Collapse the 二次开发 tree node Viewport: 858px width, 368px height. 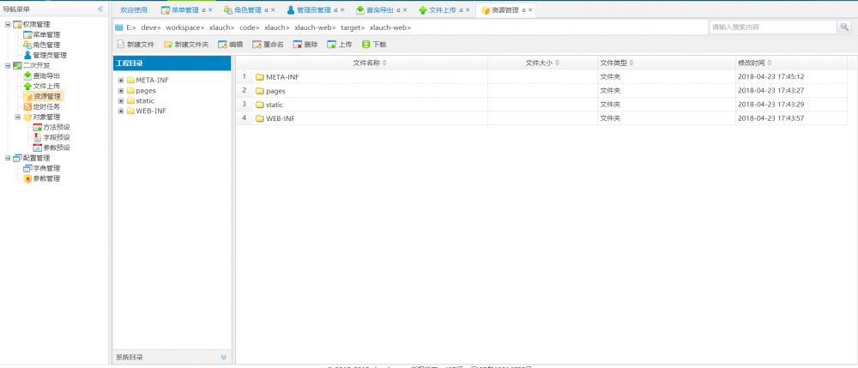tap(8, 65)
